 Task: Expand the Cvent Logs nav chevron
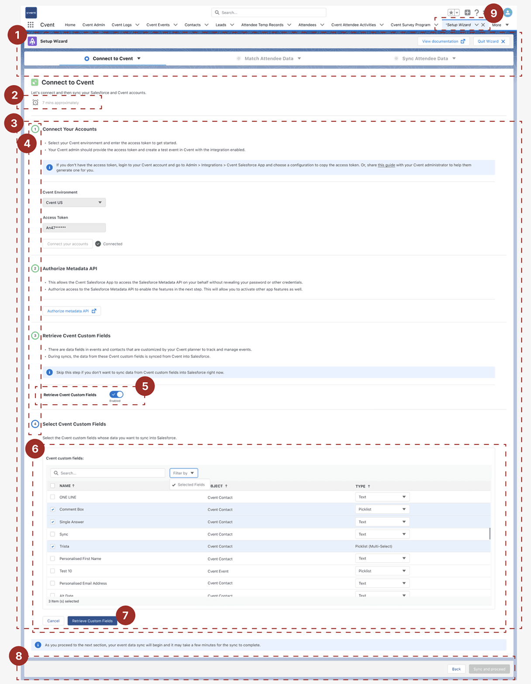point(137,25)
